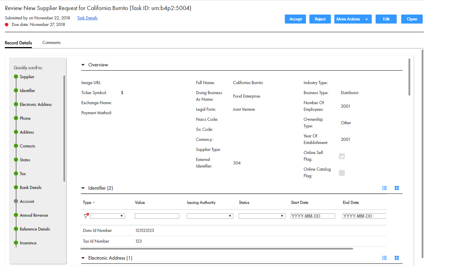Image resolution: width=457 pixels, height=270 pixels.
Task: Click the Start Date filter field
Action: click(x=313, y=216)
